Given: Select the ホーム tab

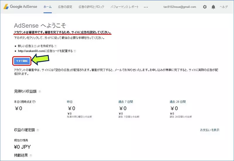Looking at the screenshot, I should 48,7.
